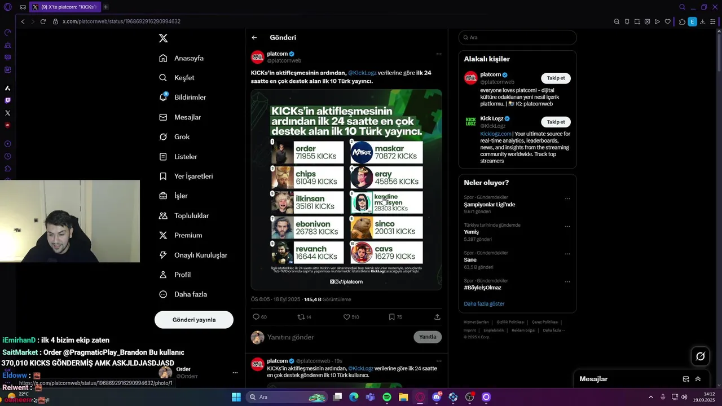Click heart icon in address toolbar

point(668,21)
